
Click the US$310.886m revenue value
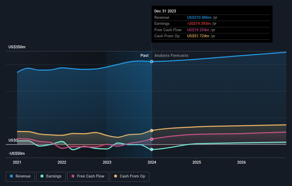point(199,17)
